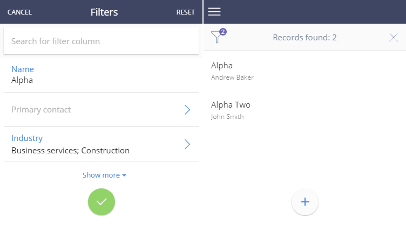Add new record with plus button
This screenshot has width=406, height=226.
tap(305, 202)
